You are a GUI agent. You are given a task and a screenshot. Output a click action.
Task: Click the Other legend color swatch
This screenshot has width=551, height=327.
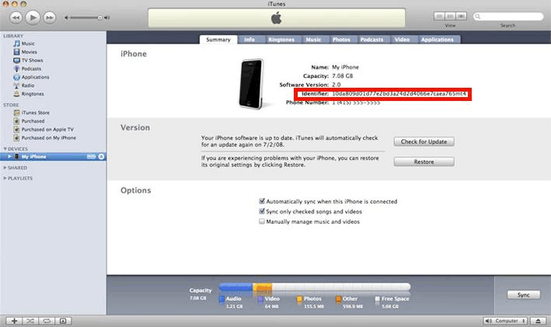pos(338,299)
